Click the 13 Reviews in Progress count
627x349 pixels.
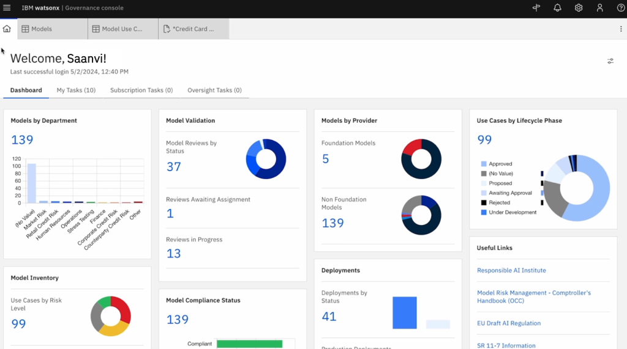coord(173,254)
